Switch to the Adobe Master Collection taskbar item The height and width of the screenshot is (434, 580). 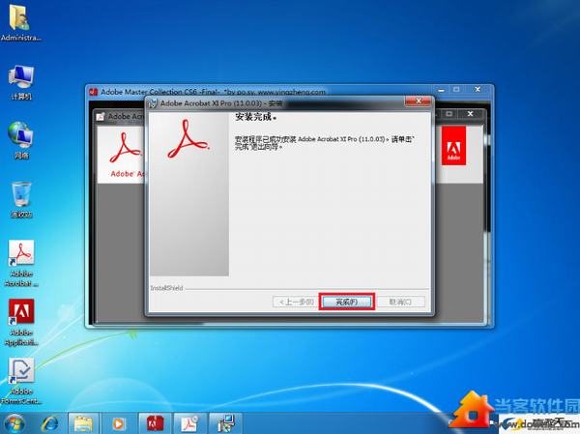[155, 423]
